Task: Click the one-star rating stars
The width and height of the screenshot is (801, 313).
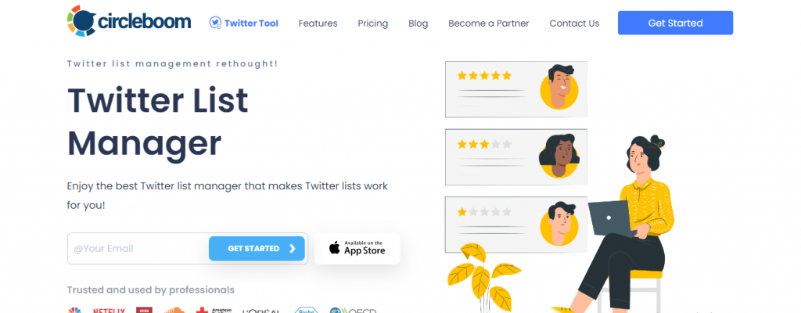Action: click(484, 211)
